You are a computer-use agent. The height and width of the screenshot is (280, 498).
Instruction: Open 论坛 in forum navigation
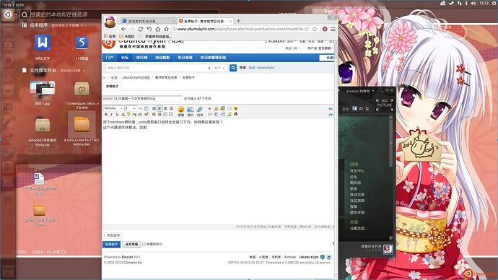(124, 58)
